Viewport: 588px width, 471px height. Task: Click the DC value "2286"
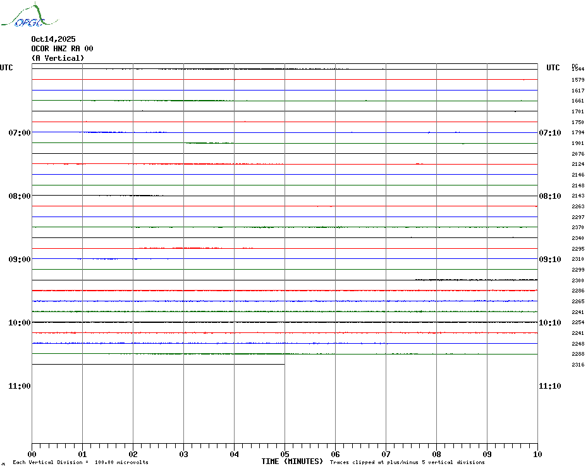(578, 291)
